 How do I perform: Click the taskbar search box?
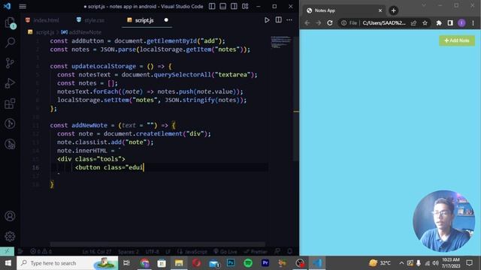coord(67,263)
